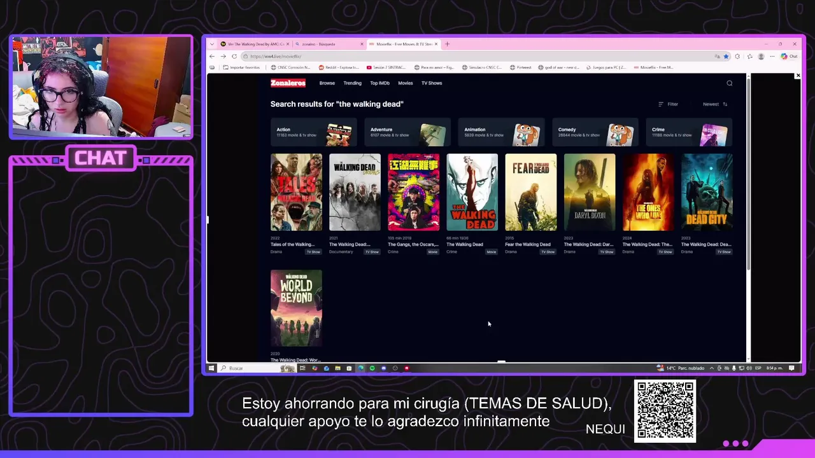Open Top IMDb page
815x458 pixels.
379,83
